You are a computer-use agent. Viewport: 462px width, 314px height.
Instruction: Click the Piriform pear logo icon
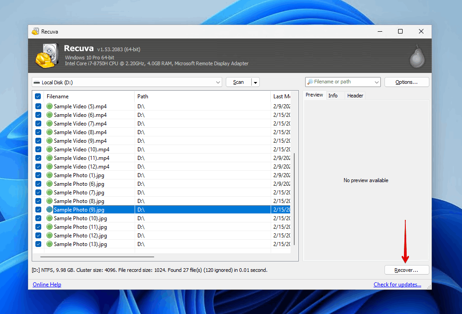point(417,57)
